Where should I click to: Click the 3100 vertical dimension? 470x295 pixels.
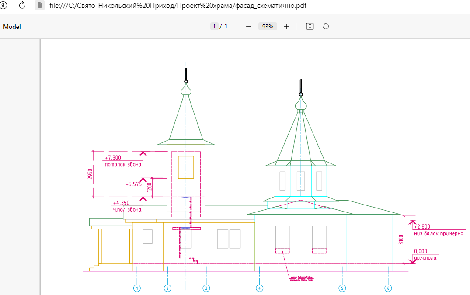401,239
